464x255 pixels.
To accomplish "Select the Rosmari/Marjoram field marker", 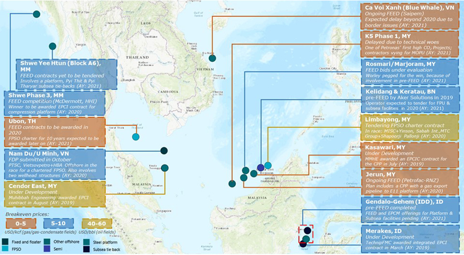I will point(245,170).
